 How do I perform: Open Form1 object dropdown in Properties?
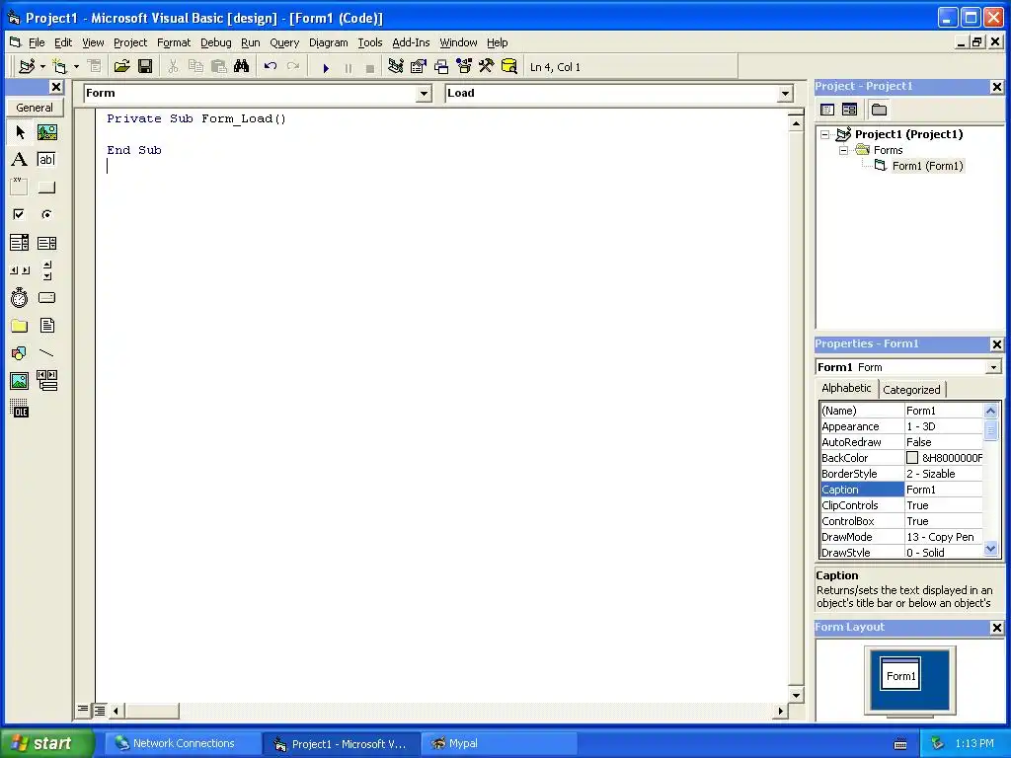click(x=993, y=367)
